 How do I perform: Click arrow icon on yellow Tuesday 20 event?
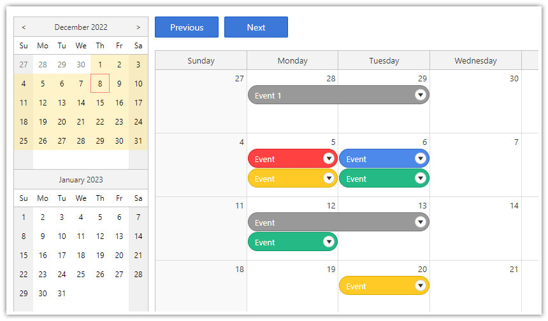(420, 286)
